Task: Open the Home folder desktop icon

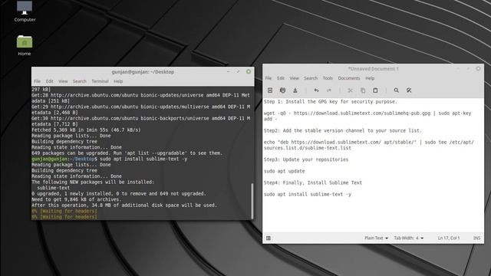Action: [x=25, y=45]
